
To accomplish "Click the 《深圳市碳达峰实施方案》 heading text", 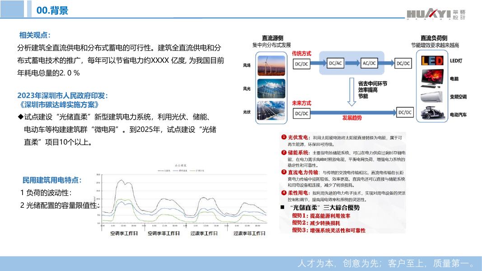I will point(59,105).
